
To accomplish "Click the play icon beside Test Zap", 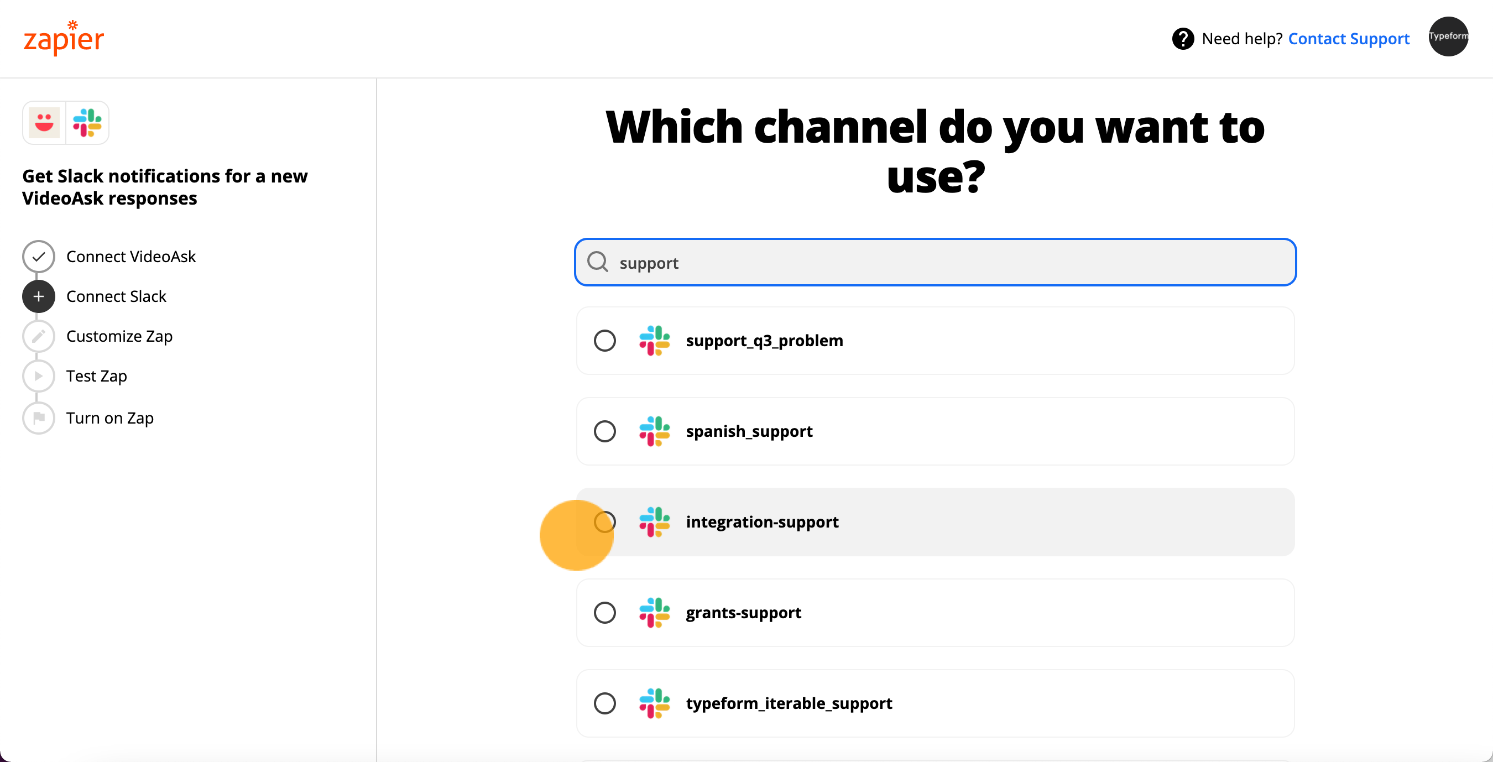I will [38, 376].
